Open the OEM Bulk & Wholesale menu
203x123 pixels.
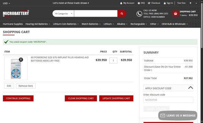pos(174,24)
